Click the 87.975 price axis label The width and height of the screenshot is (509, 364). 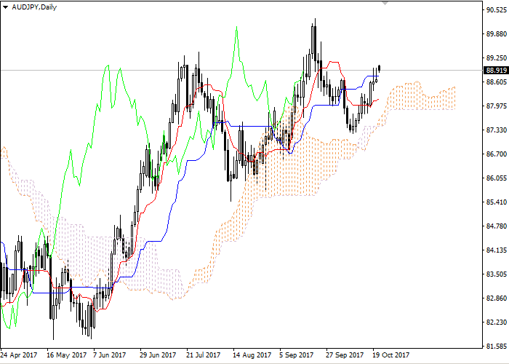coord(497,106)
